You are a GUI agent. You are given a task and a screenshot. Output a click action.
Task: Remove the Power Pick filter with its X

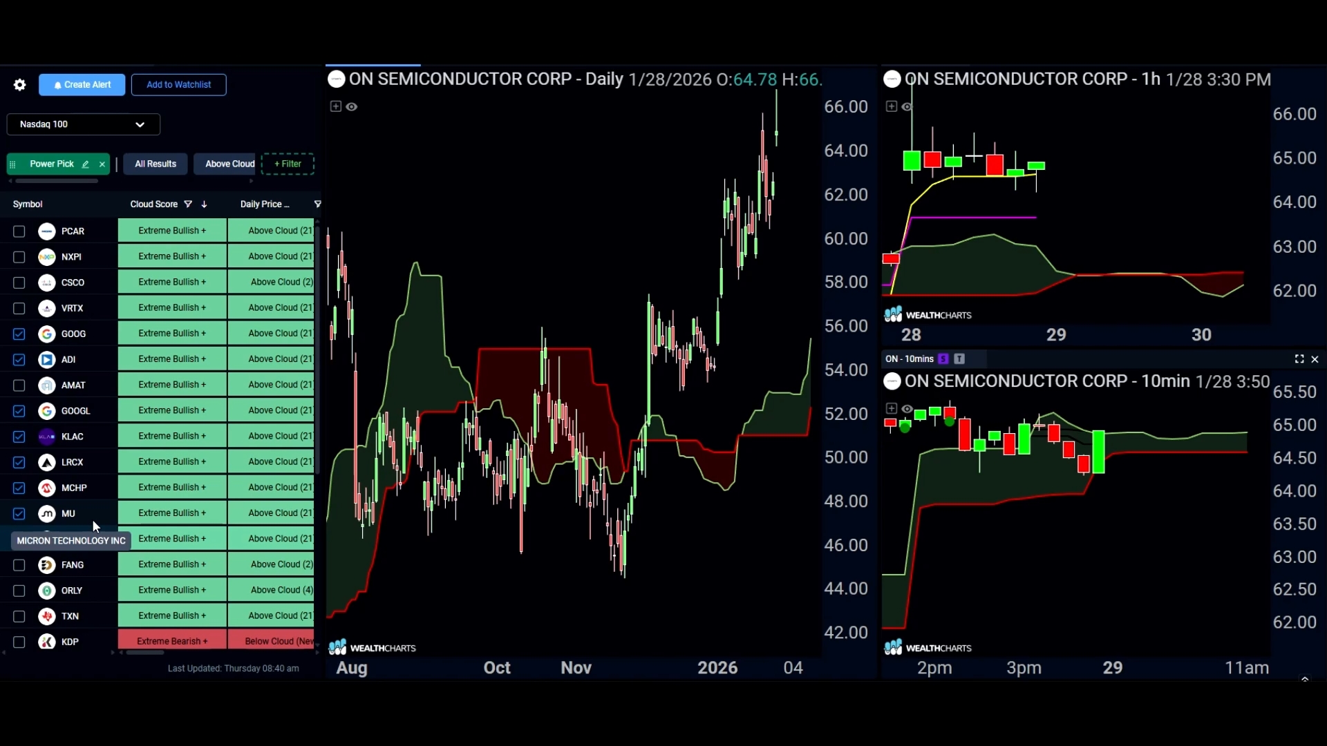(x=102, y=164)
